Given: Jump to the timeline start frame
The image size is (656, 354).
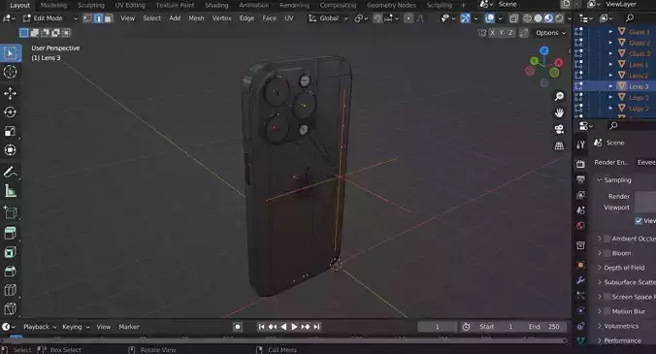Looking at the screenshot, I should pyautogui.click(x=261, y=327).
